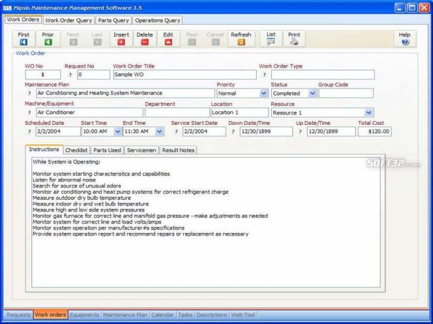This screenshot has width=433, height=324.
Task: Click lookup question mark beside Work Order Type
Action: tap(264, 75)
